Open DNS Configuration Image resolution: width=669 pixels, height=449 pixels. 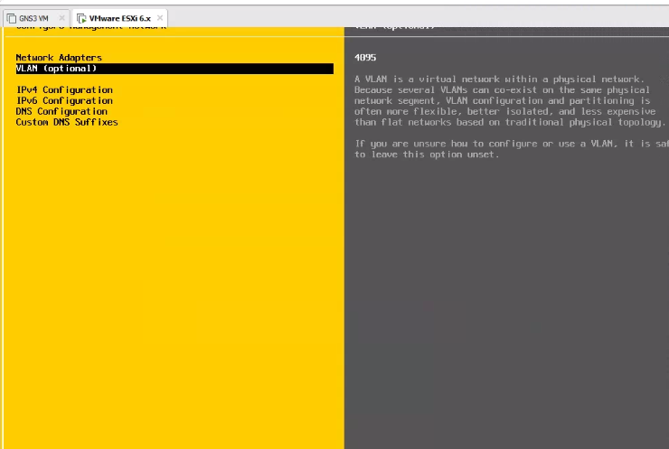coord(61,111)
